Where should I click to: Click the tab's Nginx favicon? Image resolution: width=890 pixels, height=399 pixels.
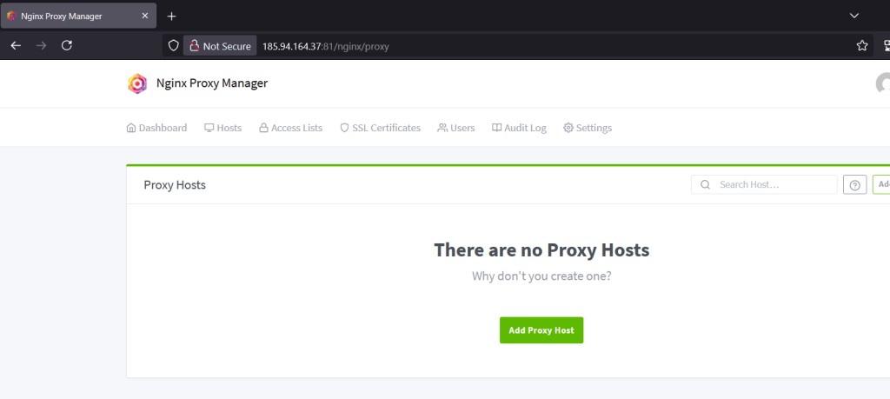[11, 16]
